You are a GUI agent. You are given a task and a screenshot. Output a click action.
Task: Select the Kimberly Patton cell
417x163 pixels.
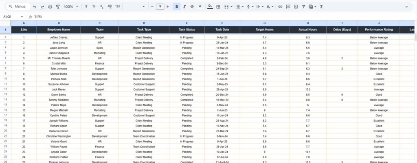coord(59,157)
